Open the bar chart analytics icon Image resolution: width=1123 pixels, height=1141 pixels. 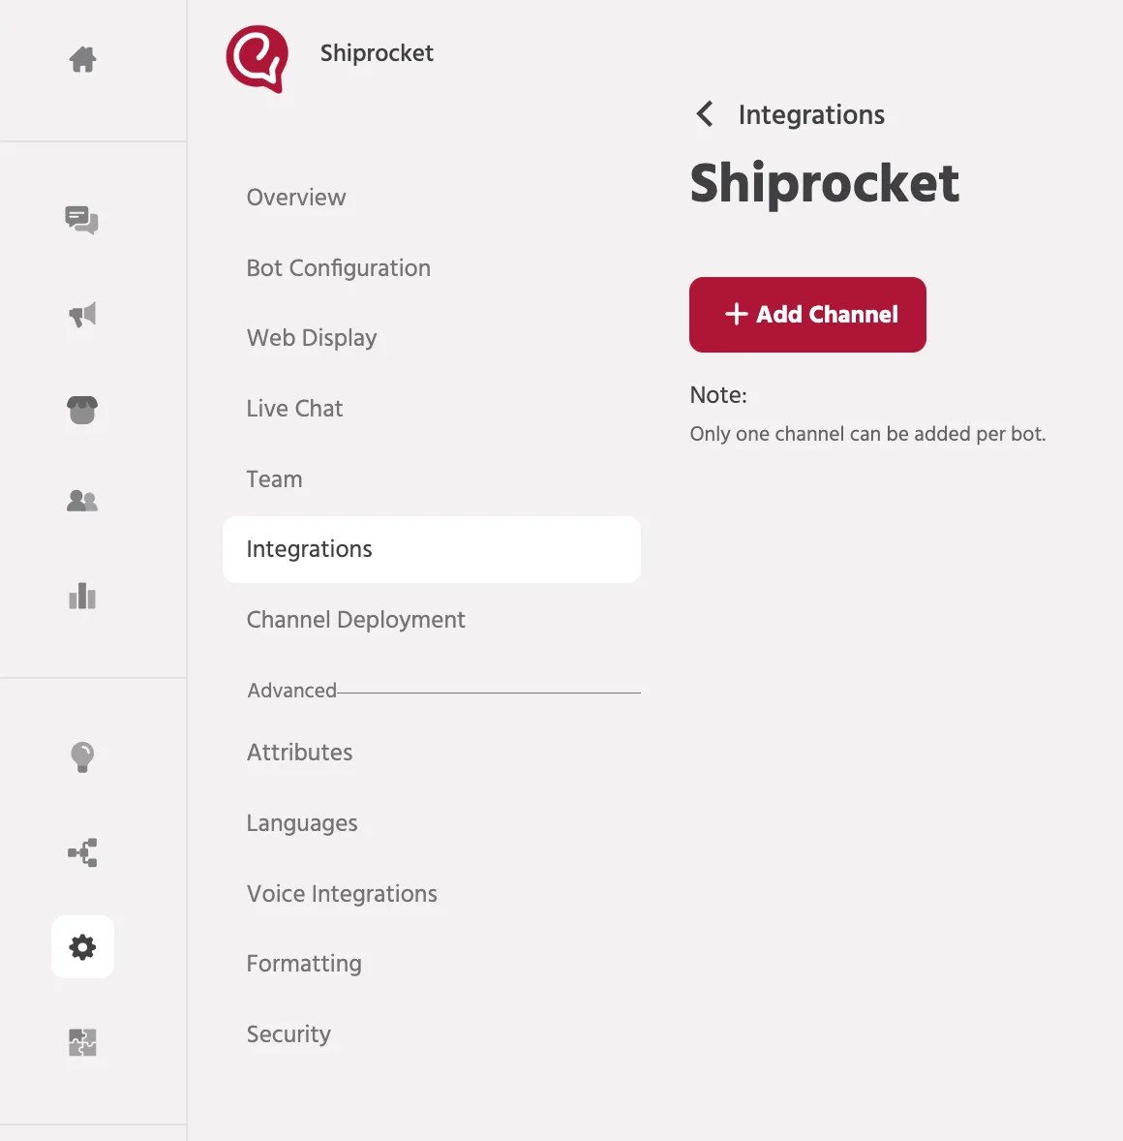click(82, 596)
